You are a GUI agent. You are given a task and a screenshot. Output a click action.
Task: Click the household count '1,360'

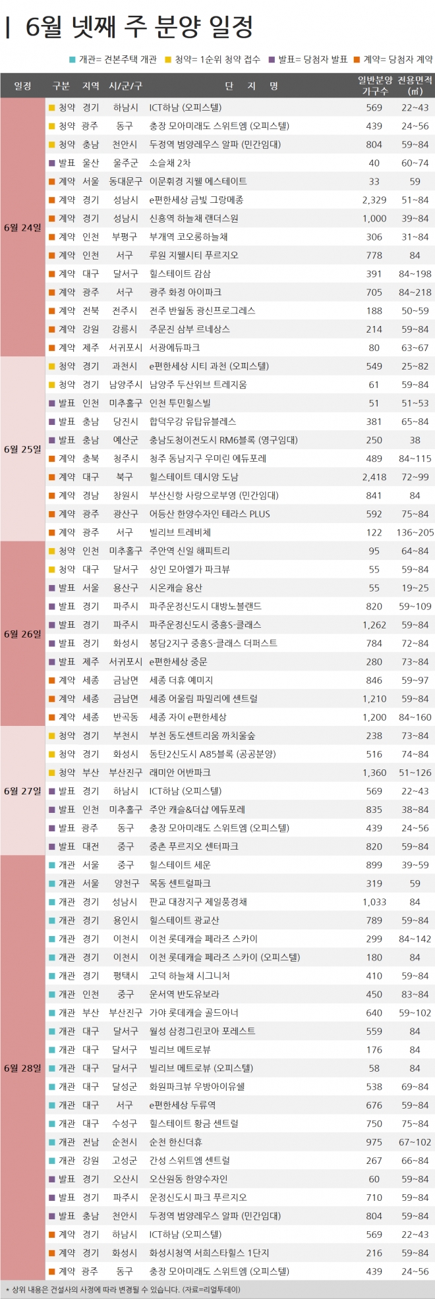(374, 773)
